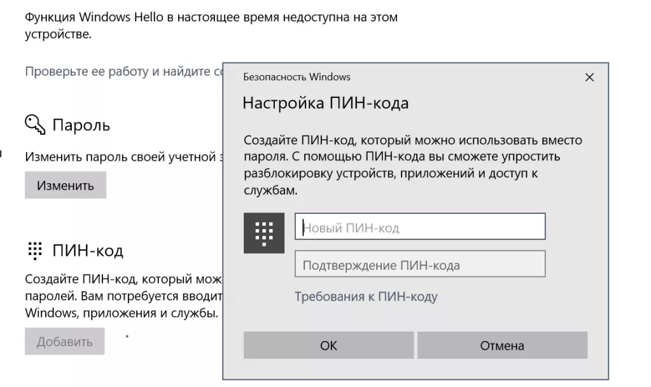Image resolution: width=651 pixels, height=387 pixels.
Task: Select the key symbol above Изменить пароль text
Action: pos(35,125)
